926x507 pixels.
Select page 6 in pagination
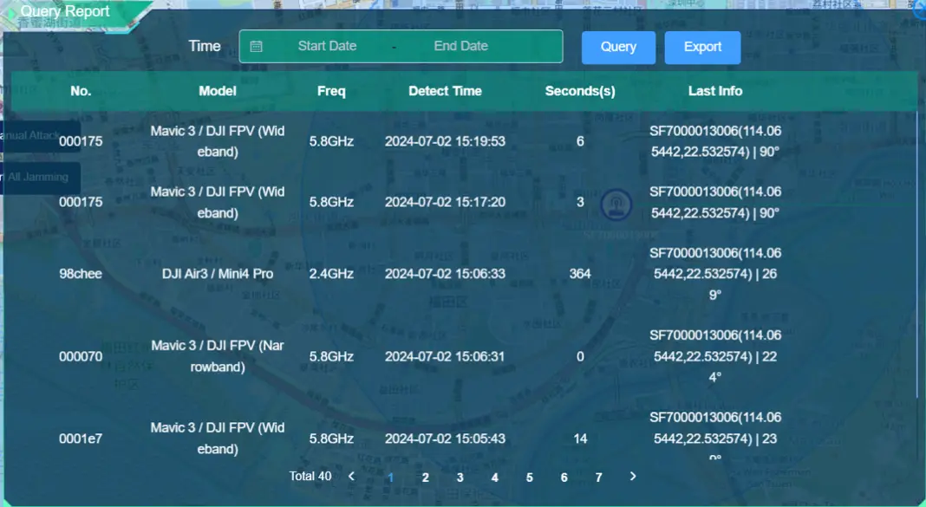pyautogui.click(x=564, y=477)
